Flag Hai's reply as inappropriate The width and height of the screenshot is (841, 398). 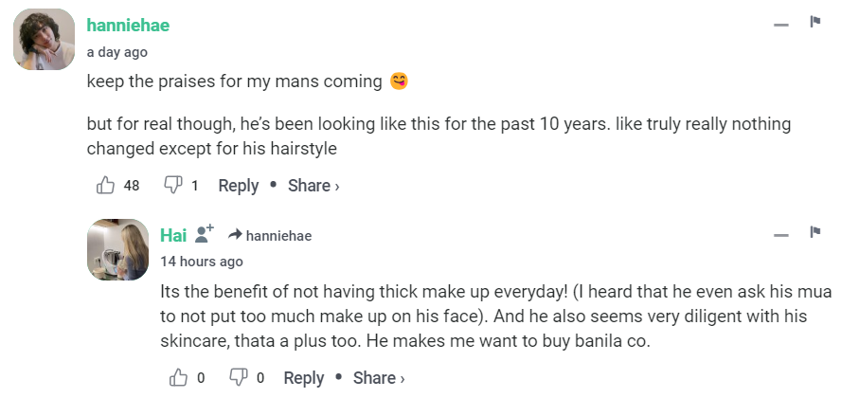(814, 232)
